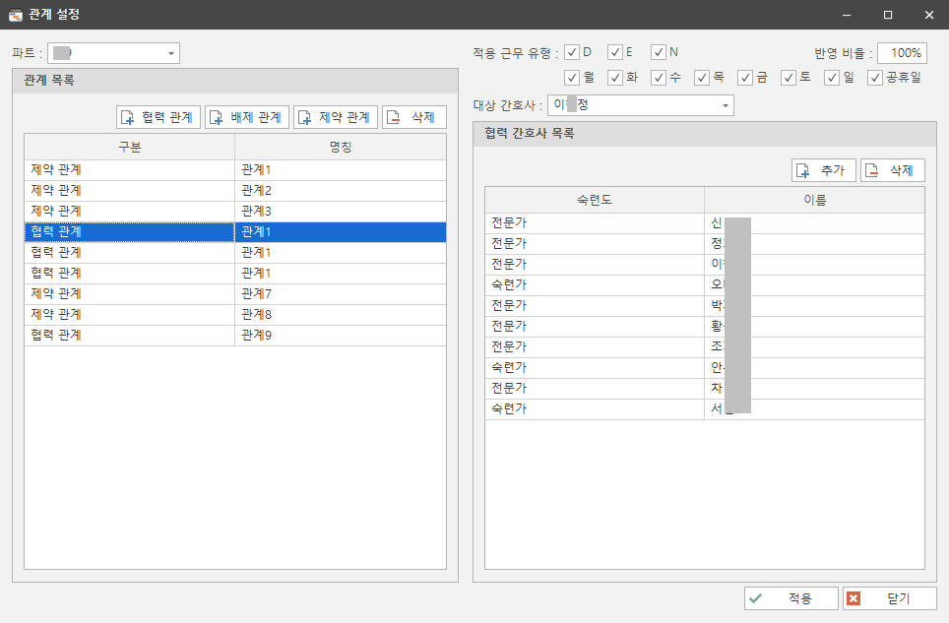Maximize the 관계 설정 window
The image size is (949, 623).
[x=888, y=15]
